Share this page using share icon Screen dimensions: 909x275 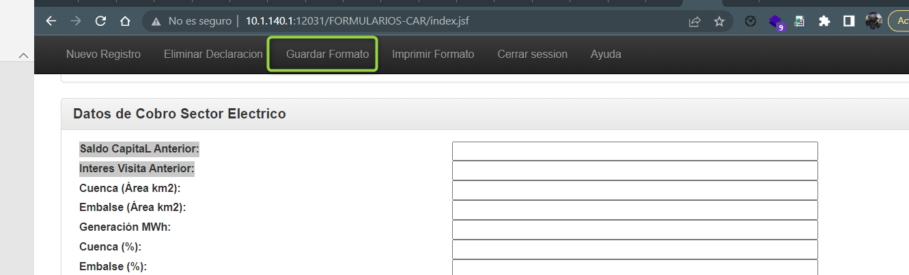coord(695,21)
